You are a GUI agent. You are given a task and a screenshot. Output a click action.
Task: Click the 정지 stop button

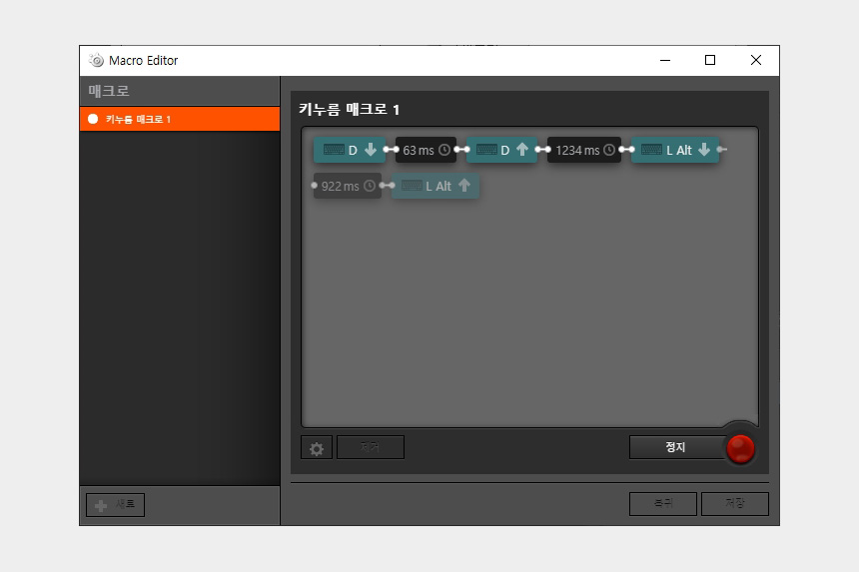coord(677,447)
